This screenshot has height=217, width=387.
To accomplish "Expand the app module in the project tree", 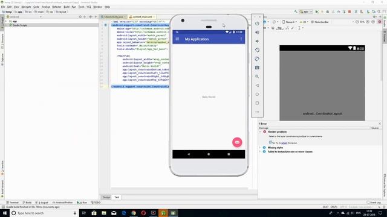I will [x=7, y=22].
